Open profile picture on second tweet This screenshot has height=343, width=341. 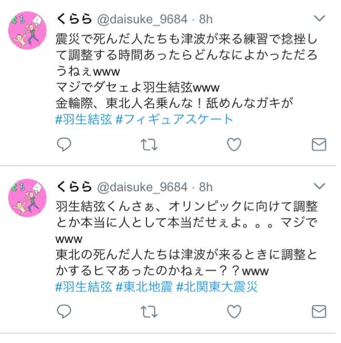pyautogui.click(x=27, y=198)
